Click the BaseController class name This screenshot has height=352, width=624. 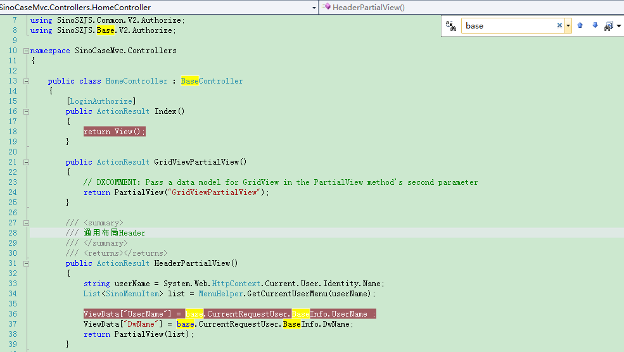[x=212, y=81]
